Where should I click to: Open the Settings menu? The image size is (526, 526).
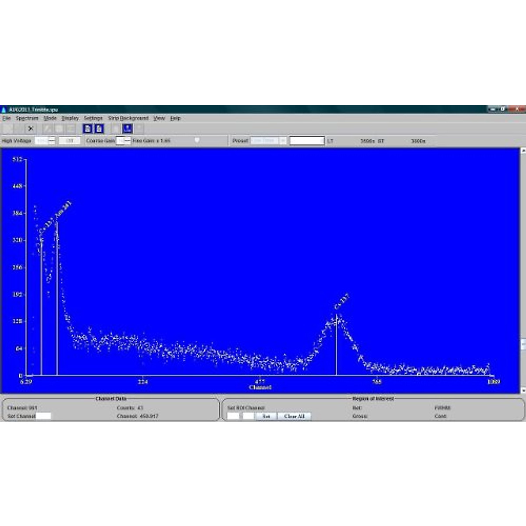click(x=93, y=118)
